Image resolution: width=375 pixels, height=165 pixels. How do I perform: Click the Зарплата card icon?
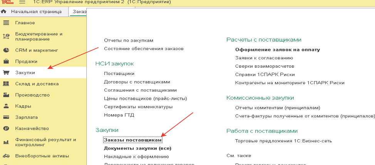tap(6, 117)
